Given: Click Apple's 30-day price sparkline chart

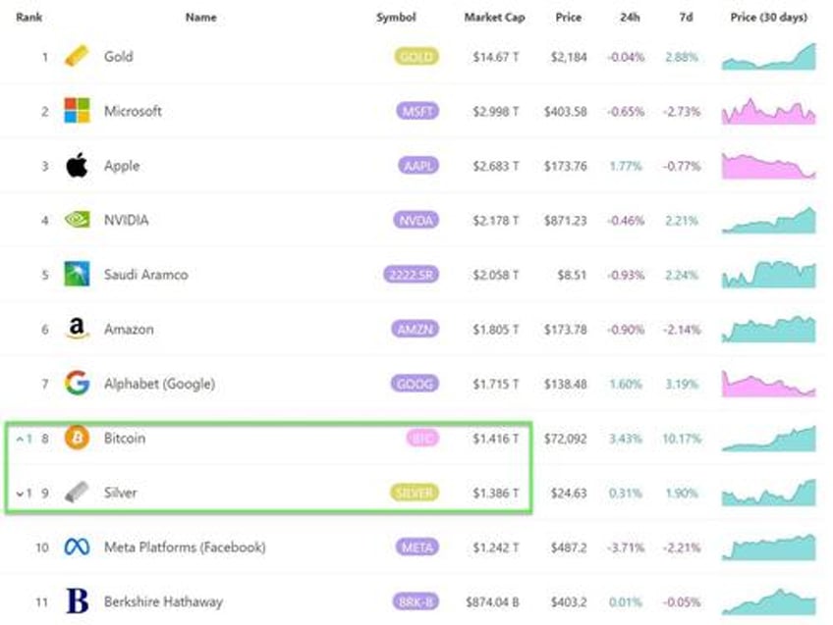Looking at the screenshot, I should (769, 166).
